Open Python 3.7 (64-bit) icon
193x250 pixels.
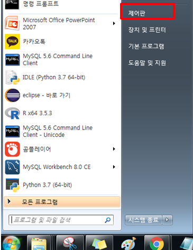pyautogui.click(x=12, y=185)
